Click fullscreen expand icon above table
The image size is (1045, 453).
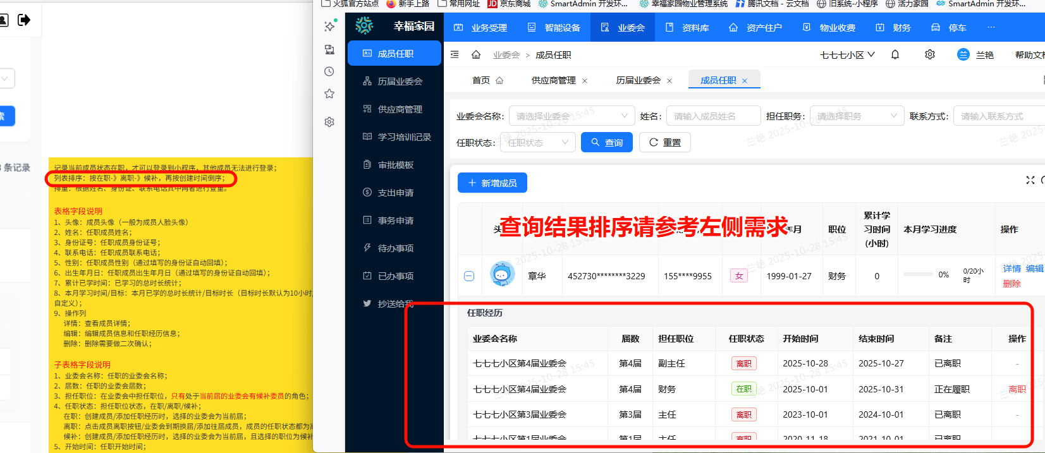click(1030, 180)
